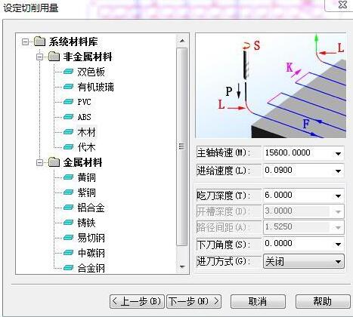Select the 有机玻璃 material icon
The width and height of the screenshot is (353, 317).
[x=68, y=87]
